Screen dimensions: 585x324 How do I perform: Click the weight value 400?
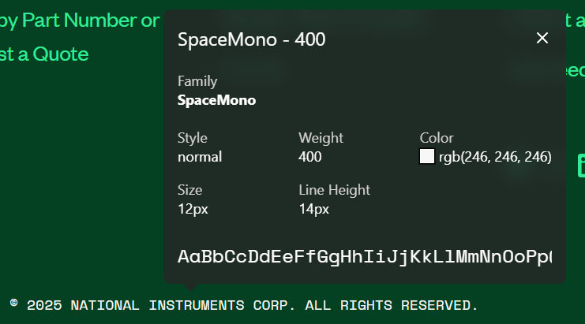coord(310,157)
